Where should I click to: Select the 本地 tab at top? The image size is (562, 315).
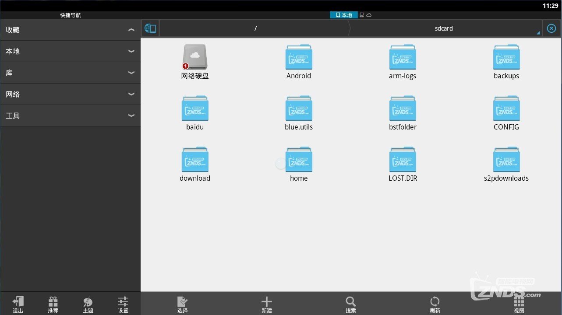[x=344, y=15]
